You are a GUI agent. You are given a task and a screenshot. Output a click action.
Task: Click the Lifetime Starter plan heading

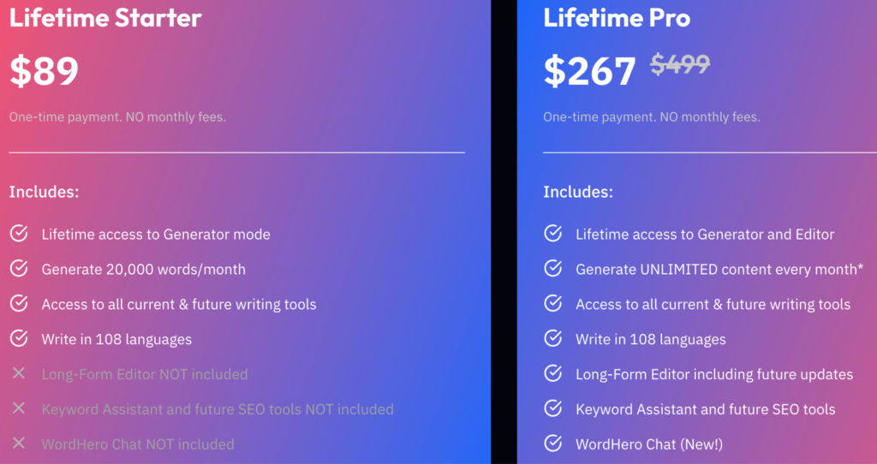coord(105,17)
